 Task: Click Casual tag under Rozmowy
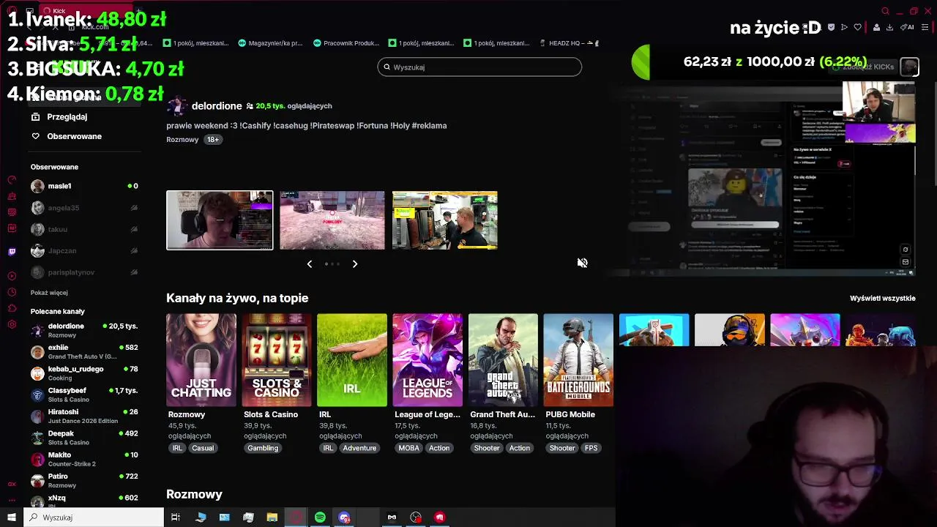[203, 448]
